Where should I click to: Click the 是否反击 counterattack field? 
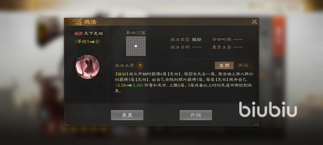coord(228,47)
